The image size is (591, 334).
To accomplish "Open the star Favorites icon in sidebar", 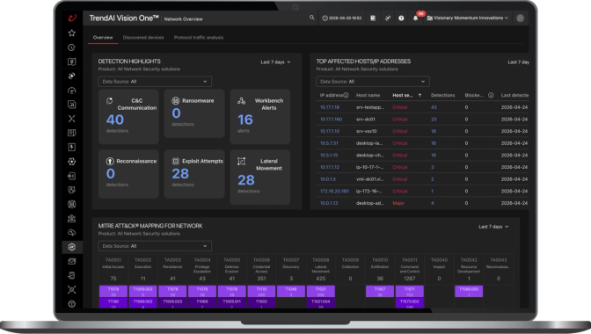I will [x=71, y=33].
